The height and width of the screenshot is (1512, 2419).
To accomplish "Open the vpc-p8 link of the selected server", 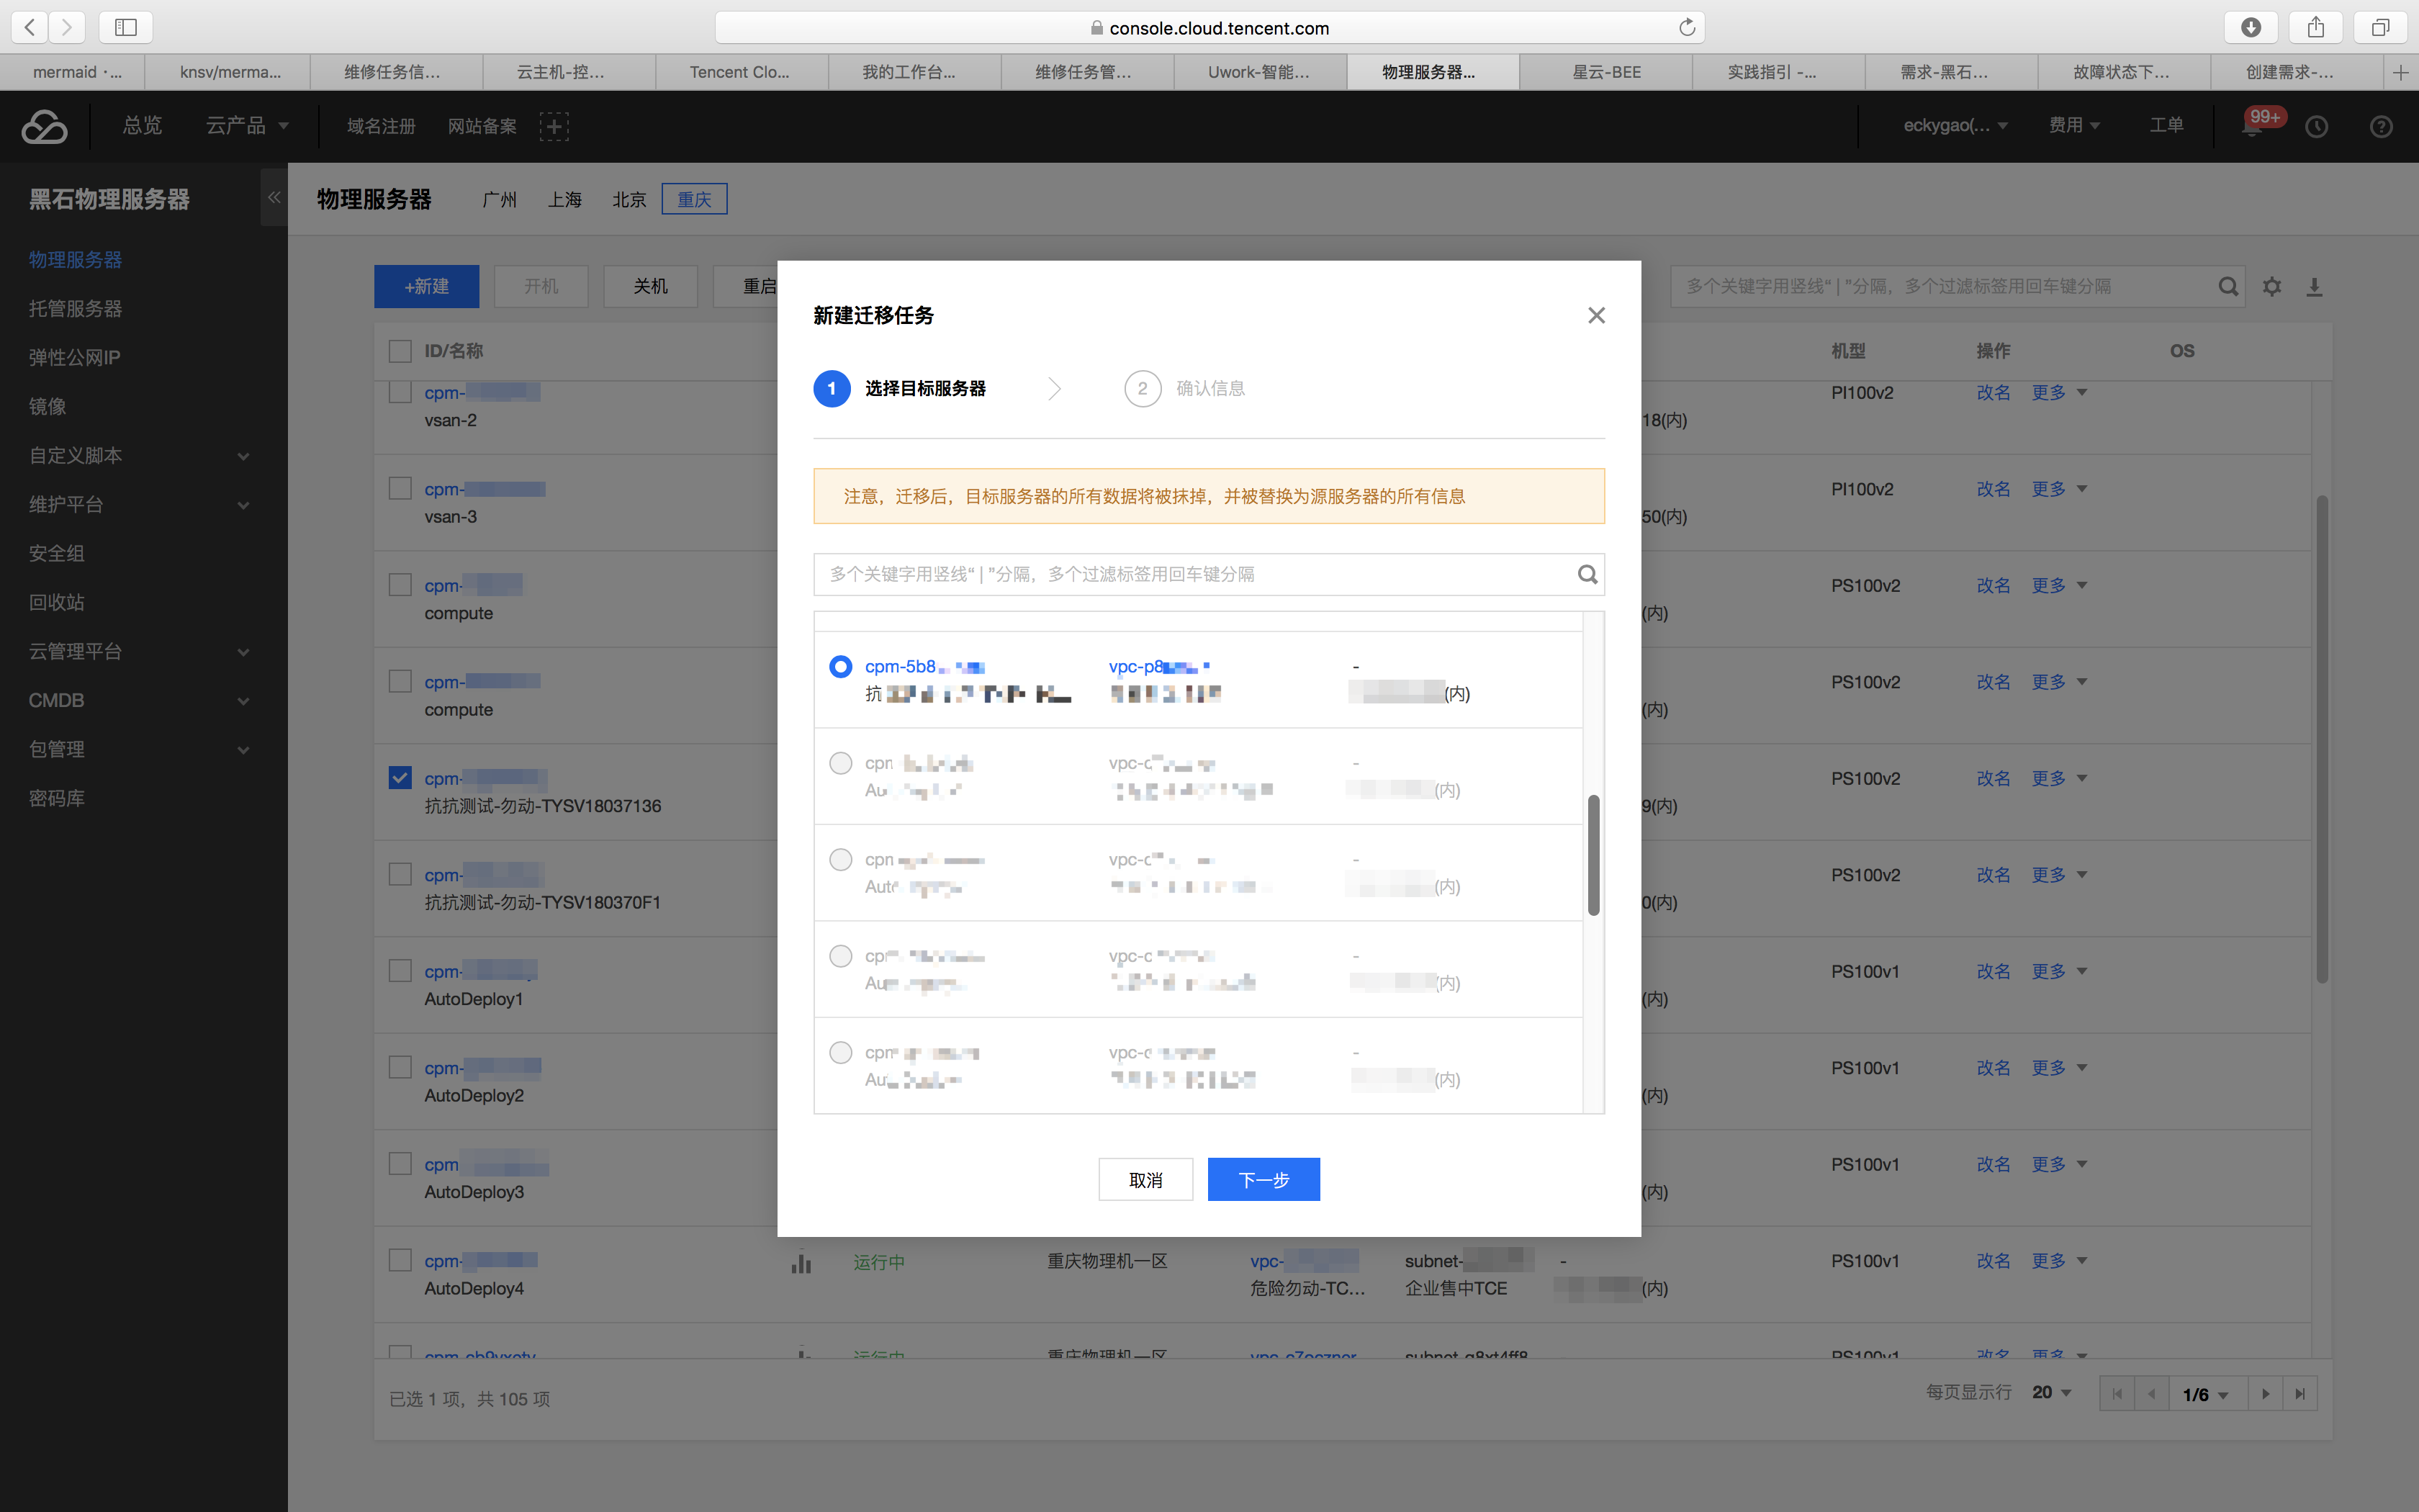I will coord(1158,667).
